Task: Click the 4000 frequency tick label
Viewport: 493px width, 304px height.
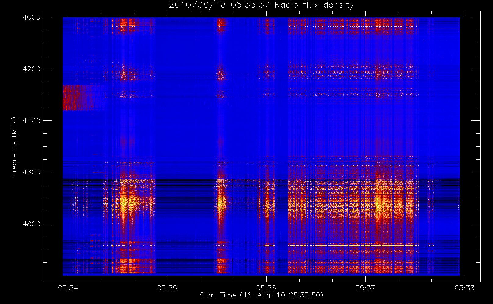Action: click(32, 17)
